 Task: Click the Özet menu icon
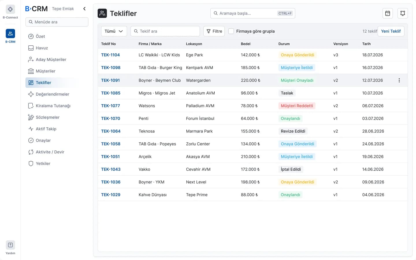point(31,36)
